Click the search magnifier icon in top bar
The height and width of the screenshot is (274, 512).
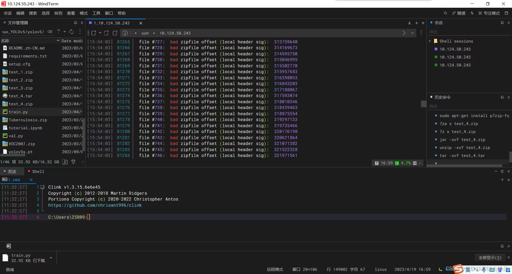[x=445, y=13]
